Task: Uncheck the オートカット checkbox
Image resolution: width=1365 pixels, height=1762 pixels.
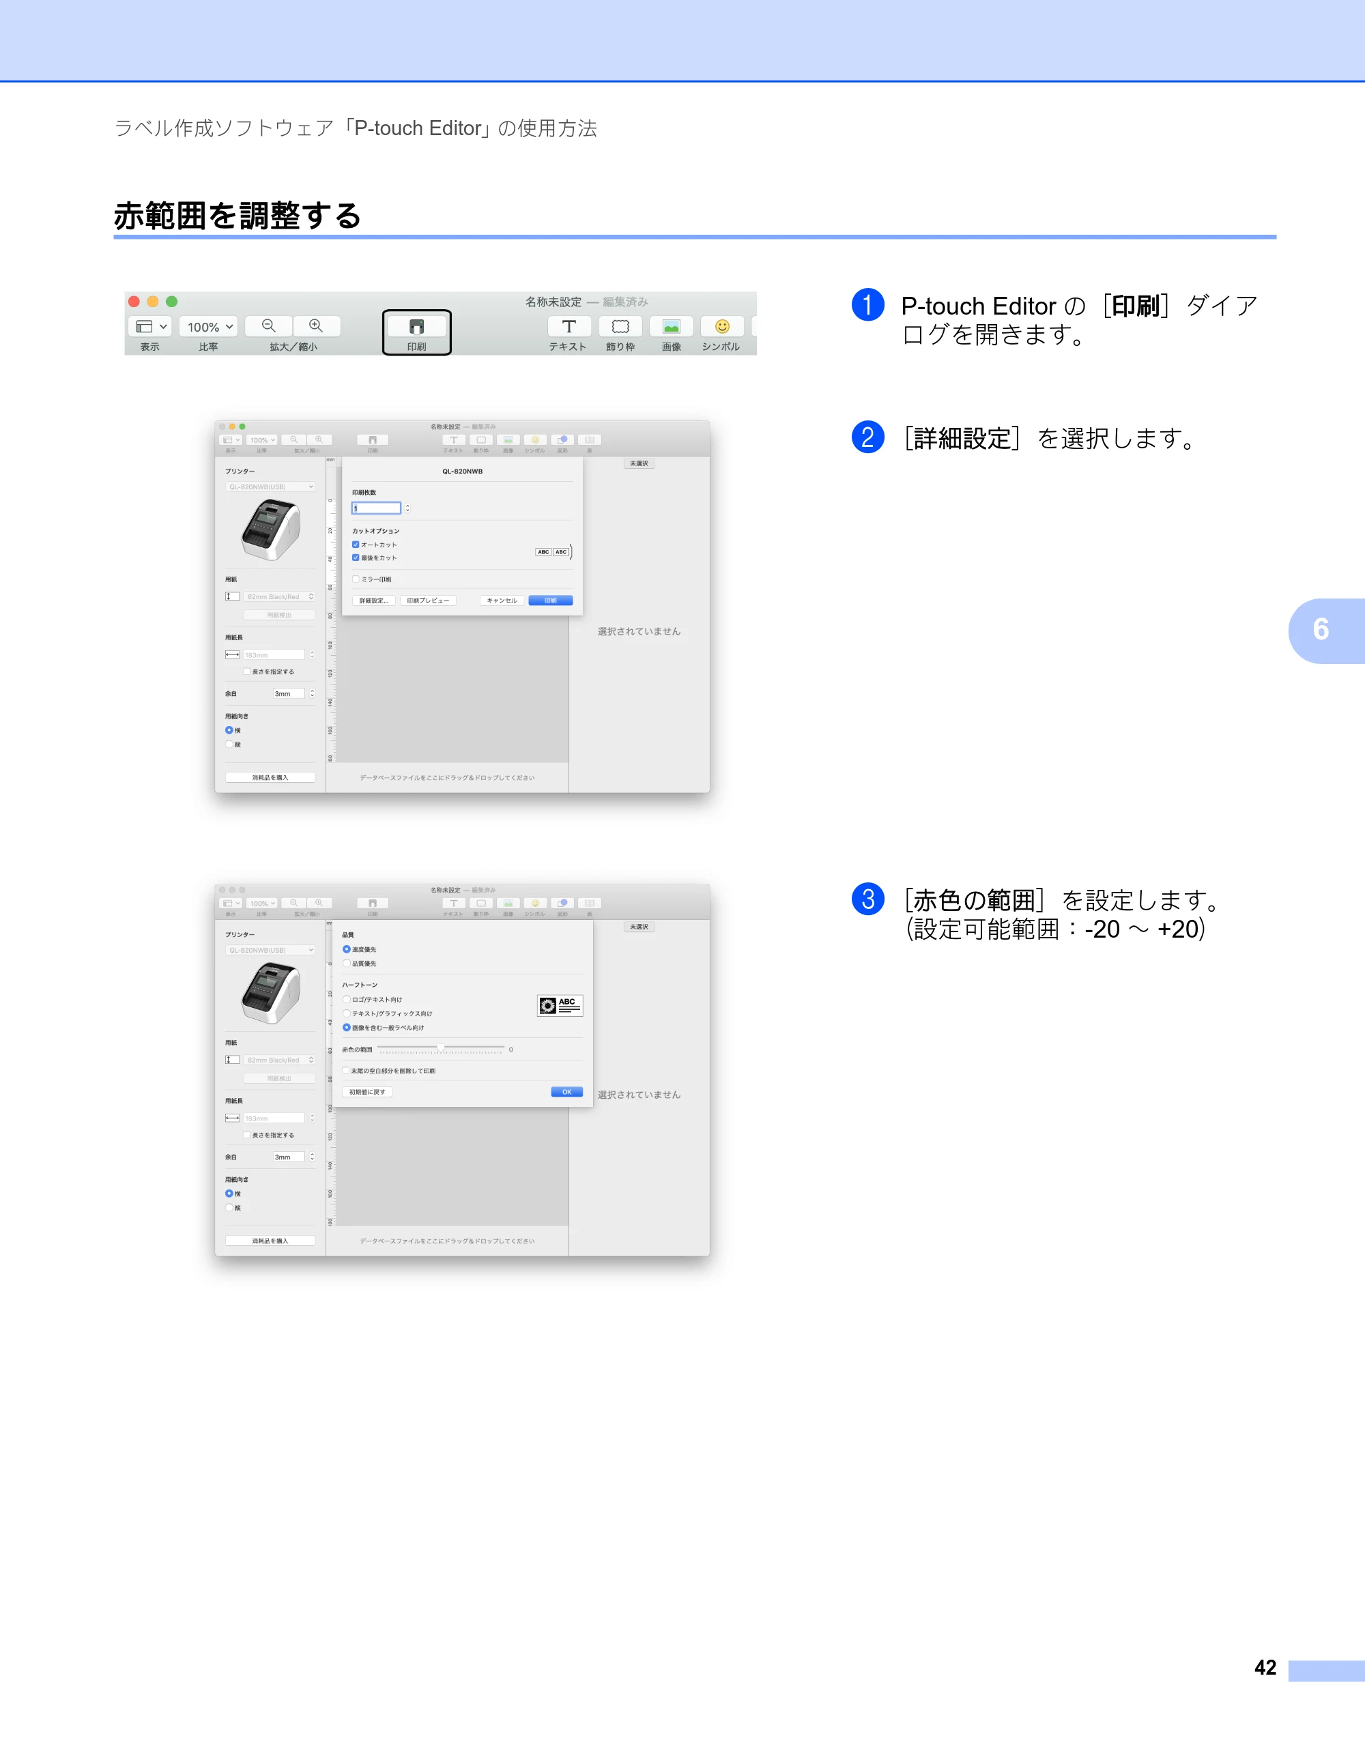Action: click(356, 545)
